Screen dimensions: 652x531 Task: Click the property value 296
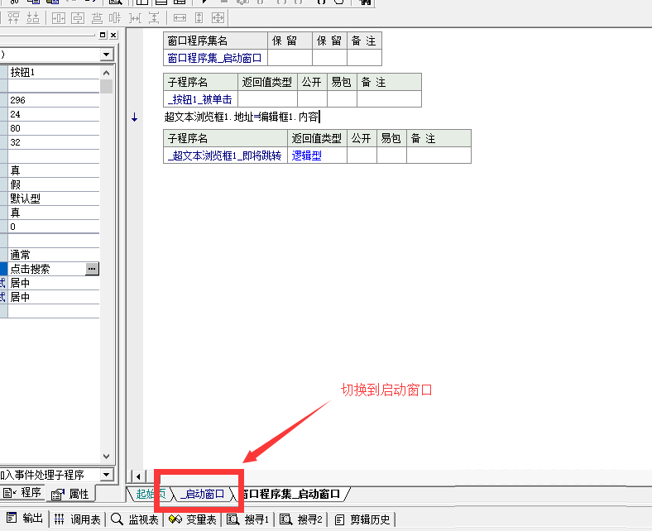tap(54, 100)
